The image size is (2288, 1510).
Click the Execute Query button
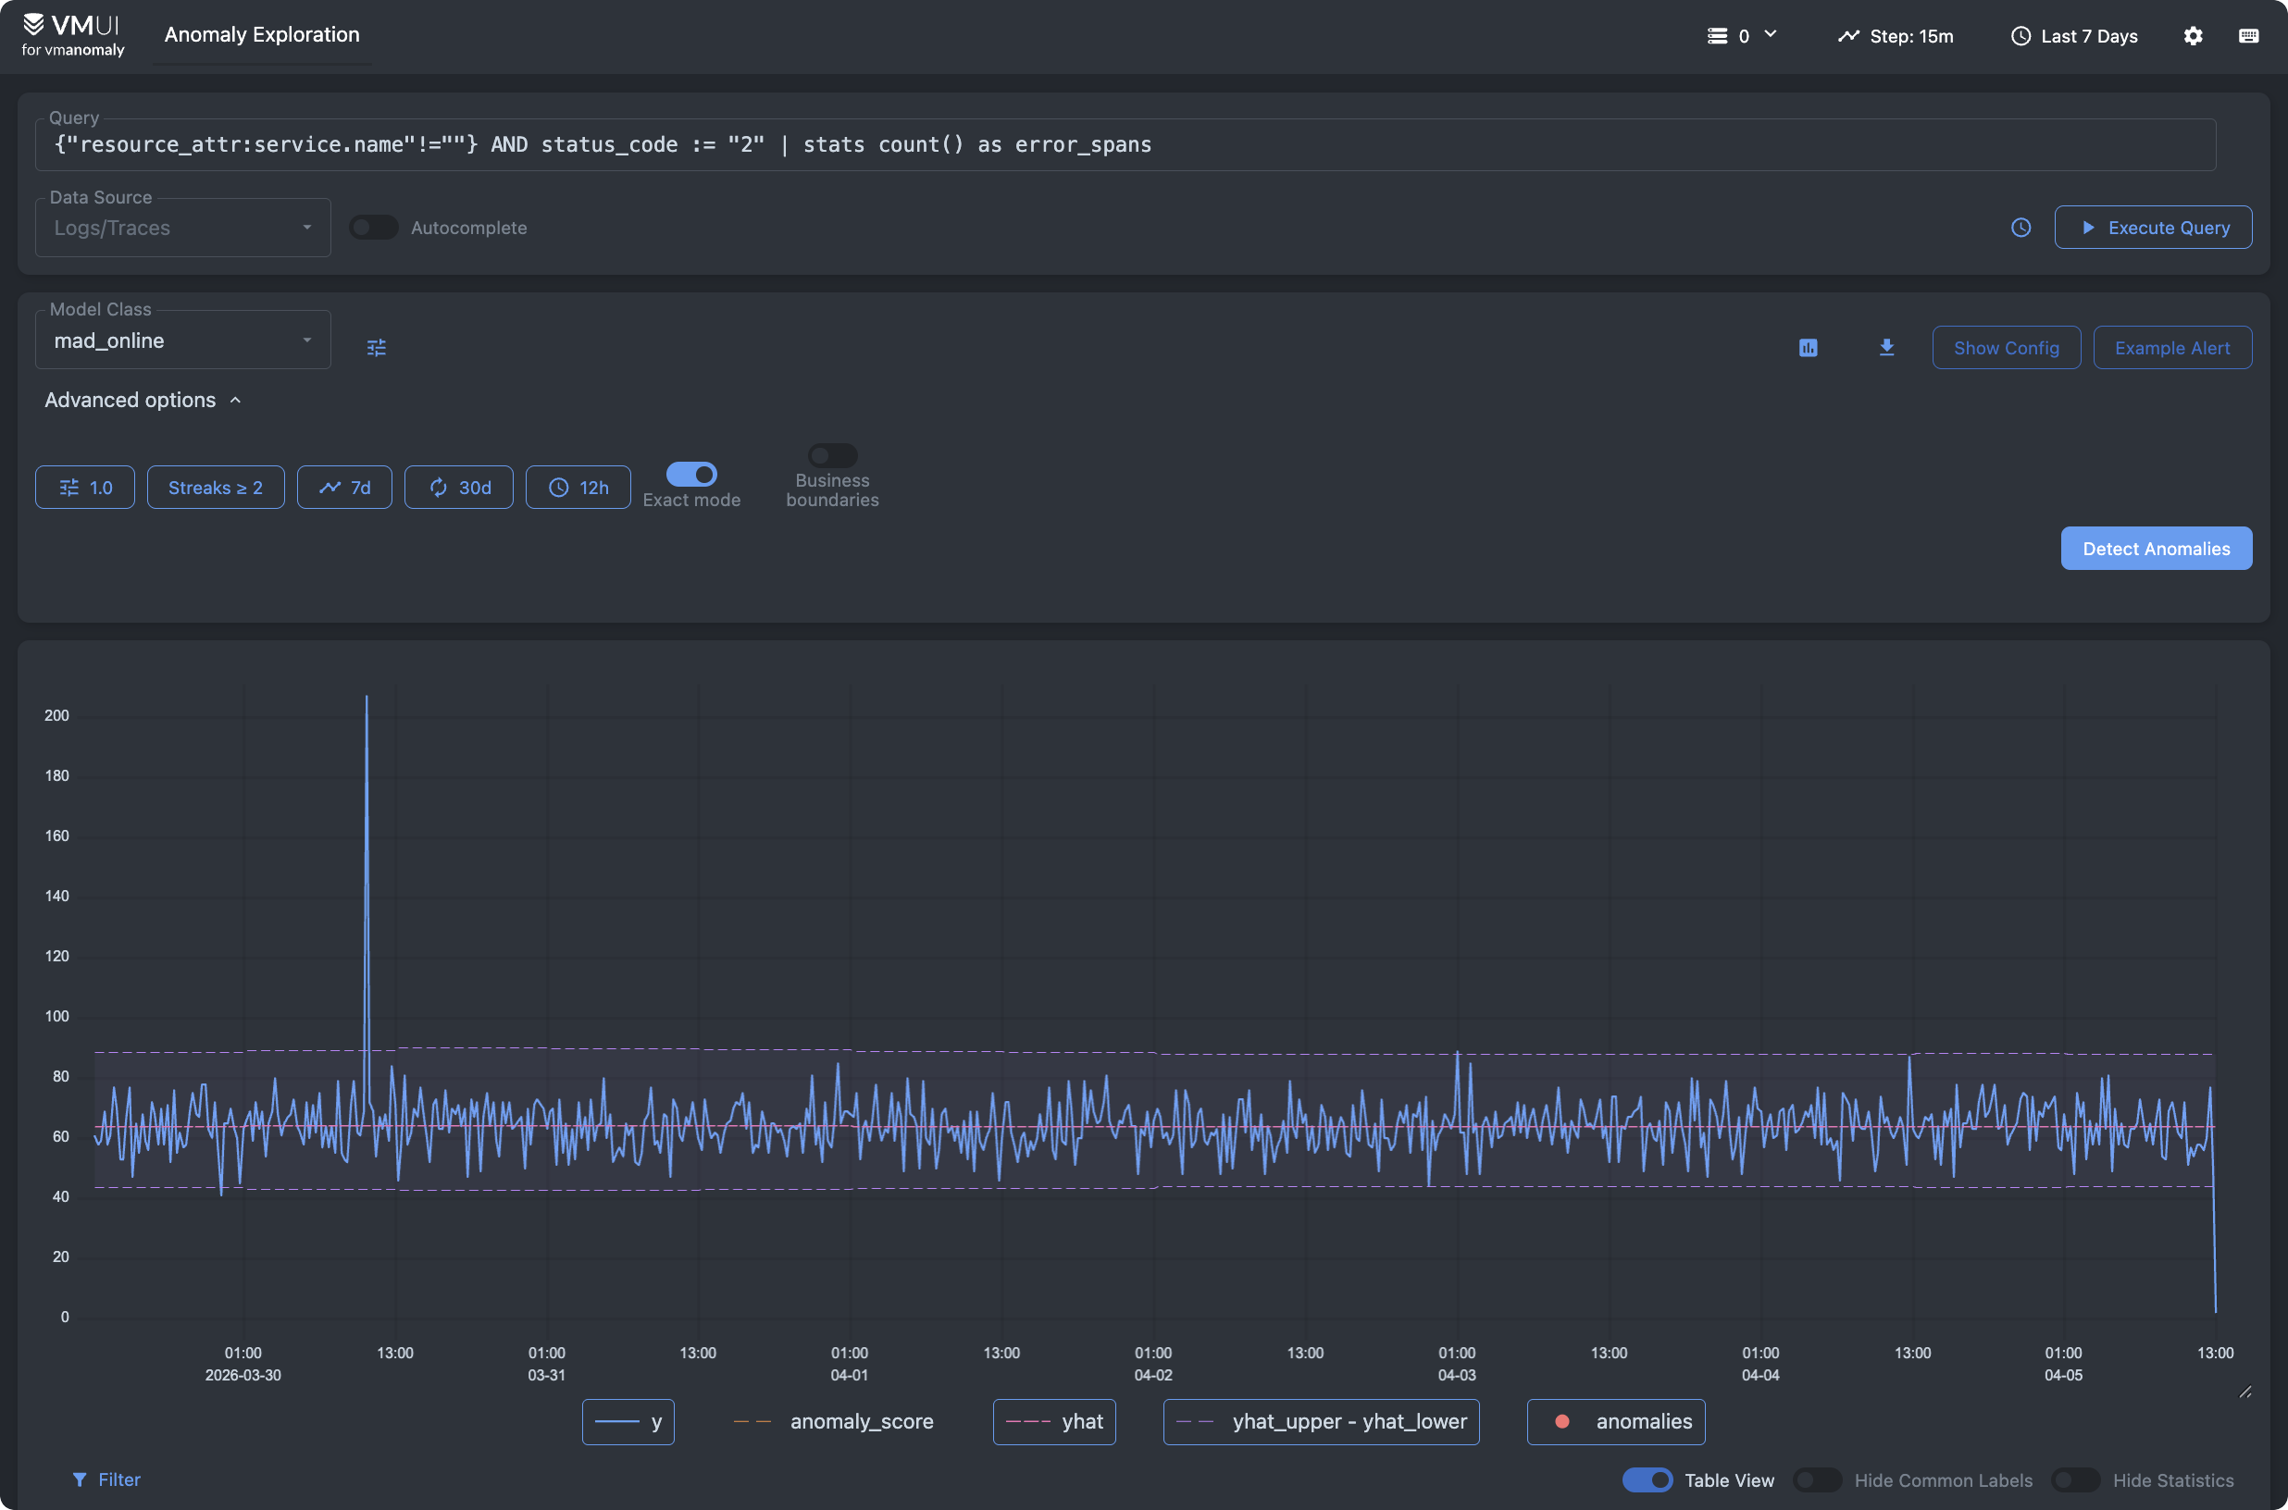point(2153,228)
